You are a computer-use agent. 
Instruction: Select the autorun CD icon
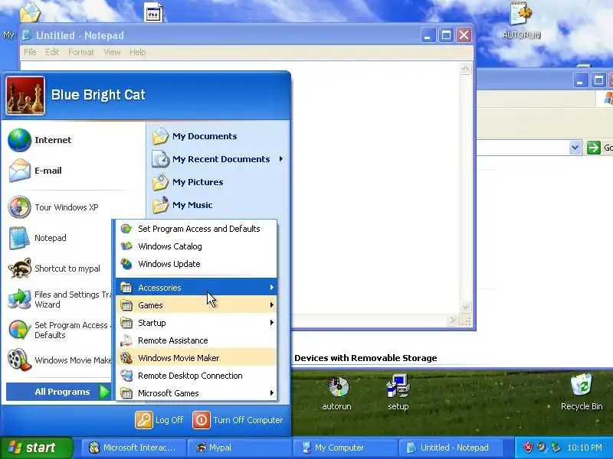337,392
